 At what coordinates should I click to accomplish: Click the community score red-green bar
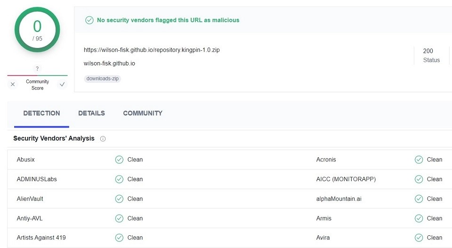[x=38, y=75]
